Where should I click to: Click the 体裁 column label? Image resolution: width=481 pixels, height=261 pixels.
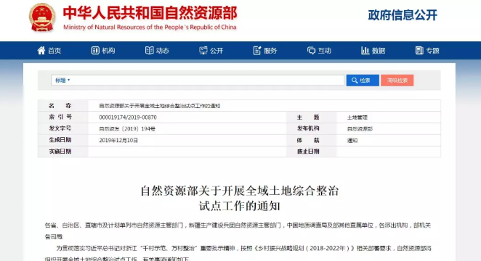pyautogui.click(x=308, y=140)
